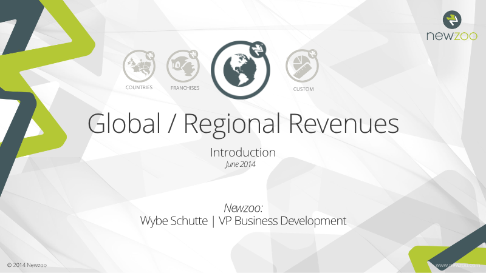Image resolution: width=486 pixels, height=273 pixels.
Task: Select the Franchises Sonic silhouette icon
Action: tap(183, 66)
